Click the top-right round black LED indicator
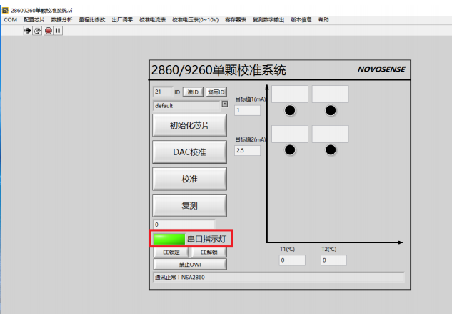452x314 pixels. coord(331,110)
